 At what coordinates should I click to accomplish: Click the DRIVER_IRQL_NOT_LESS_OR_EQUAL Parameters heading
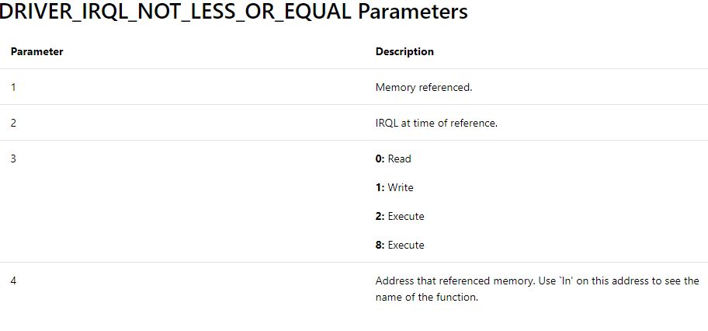[234, 12]
